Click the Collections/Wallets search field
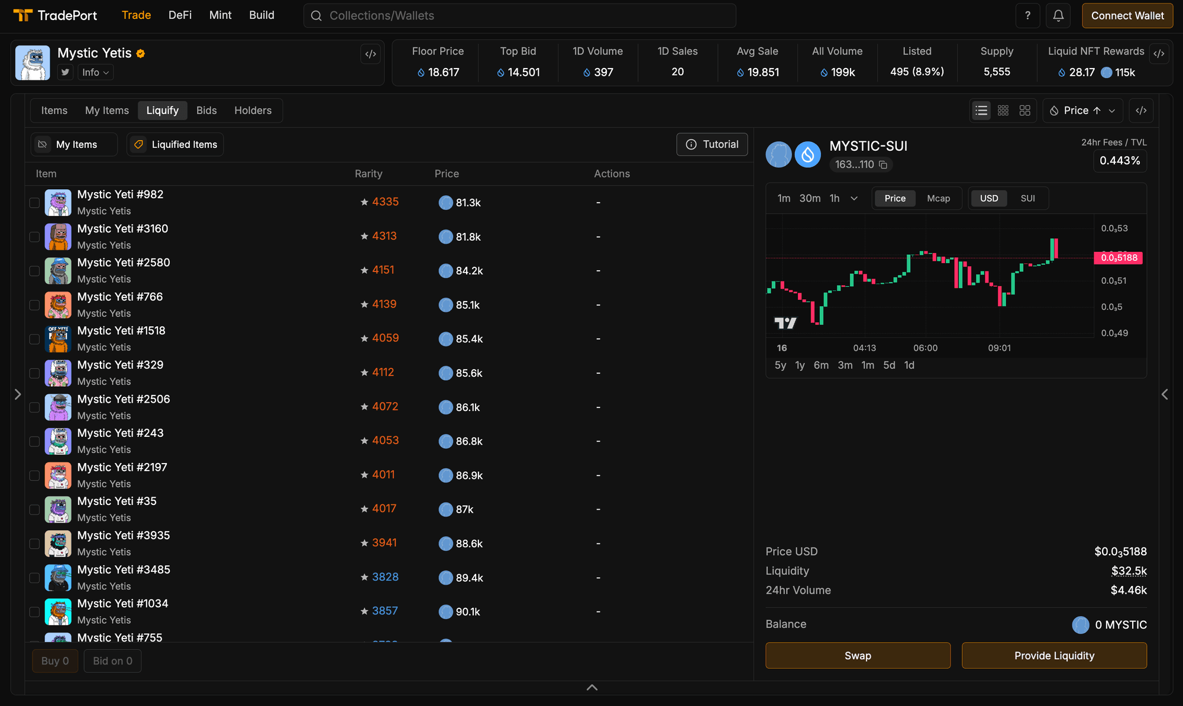Screen dimensions: 1183x706 519,15
